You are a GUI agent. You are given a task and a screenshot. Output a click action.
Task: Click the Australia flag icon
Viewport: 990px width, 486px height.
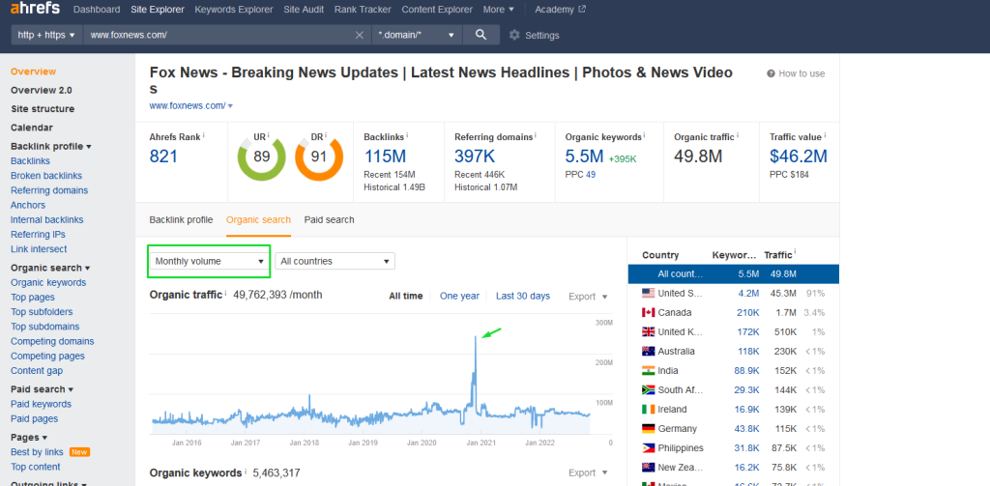(x=648, y=351)
